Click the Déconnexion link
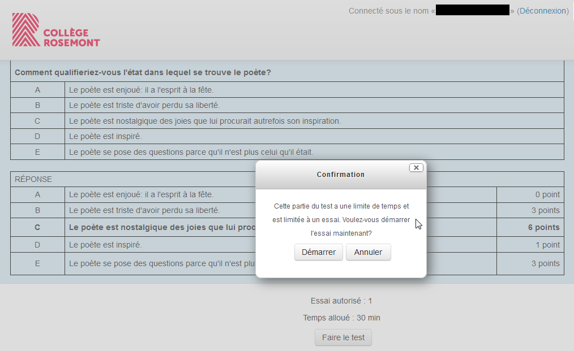 (x=543, y=11)
